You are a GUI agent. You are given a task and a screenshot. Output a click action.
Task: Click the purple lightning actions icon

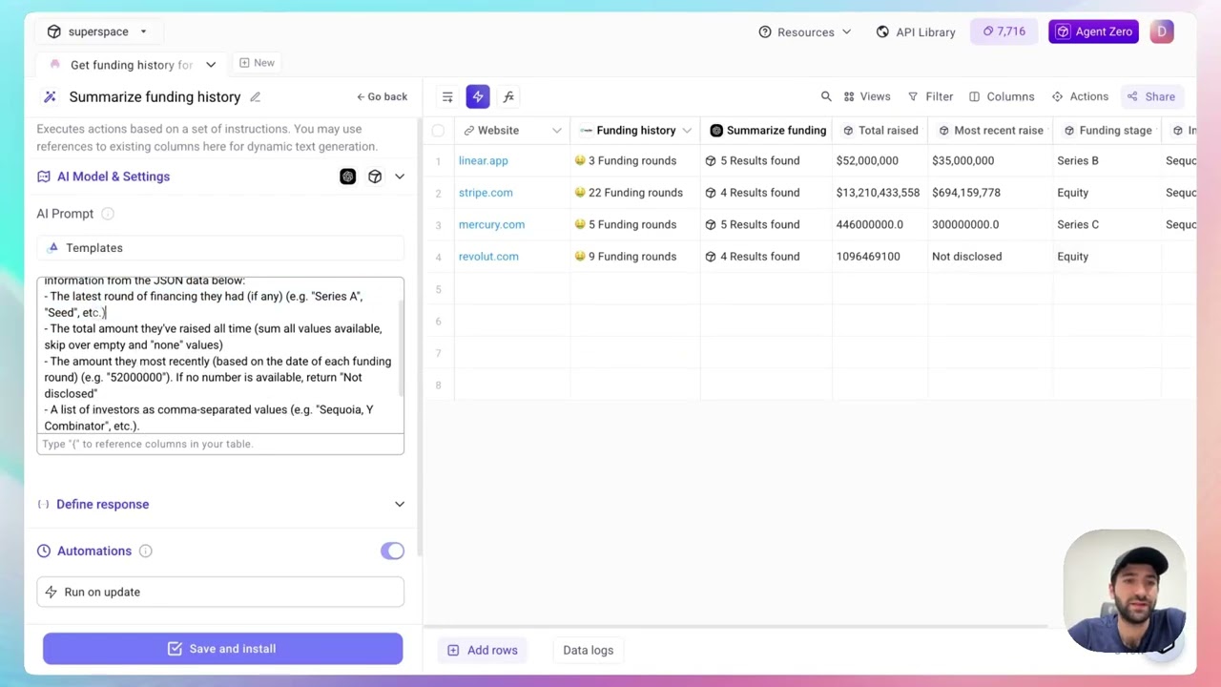coord(478,96)
